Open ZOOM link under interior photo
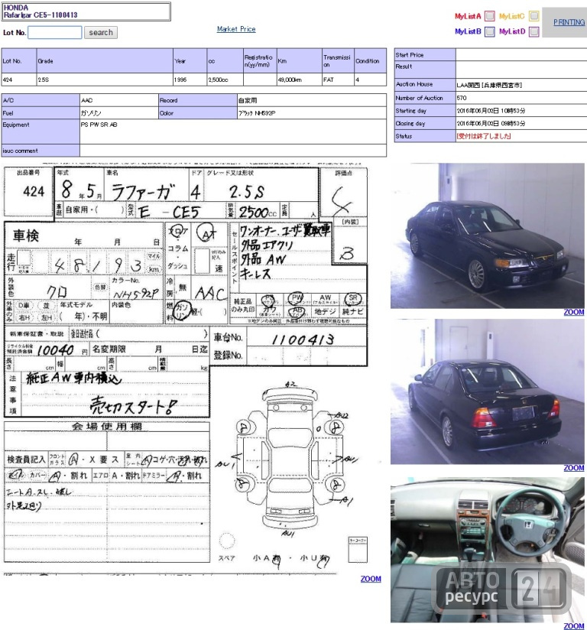 pyautogui.click(x=574, y=626)
